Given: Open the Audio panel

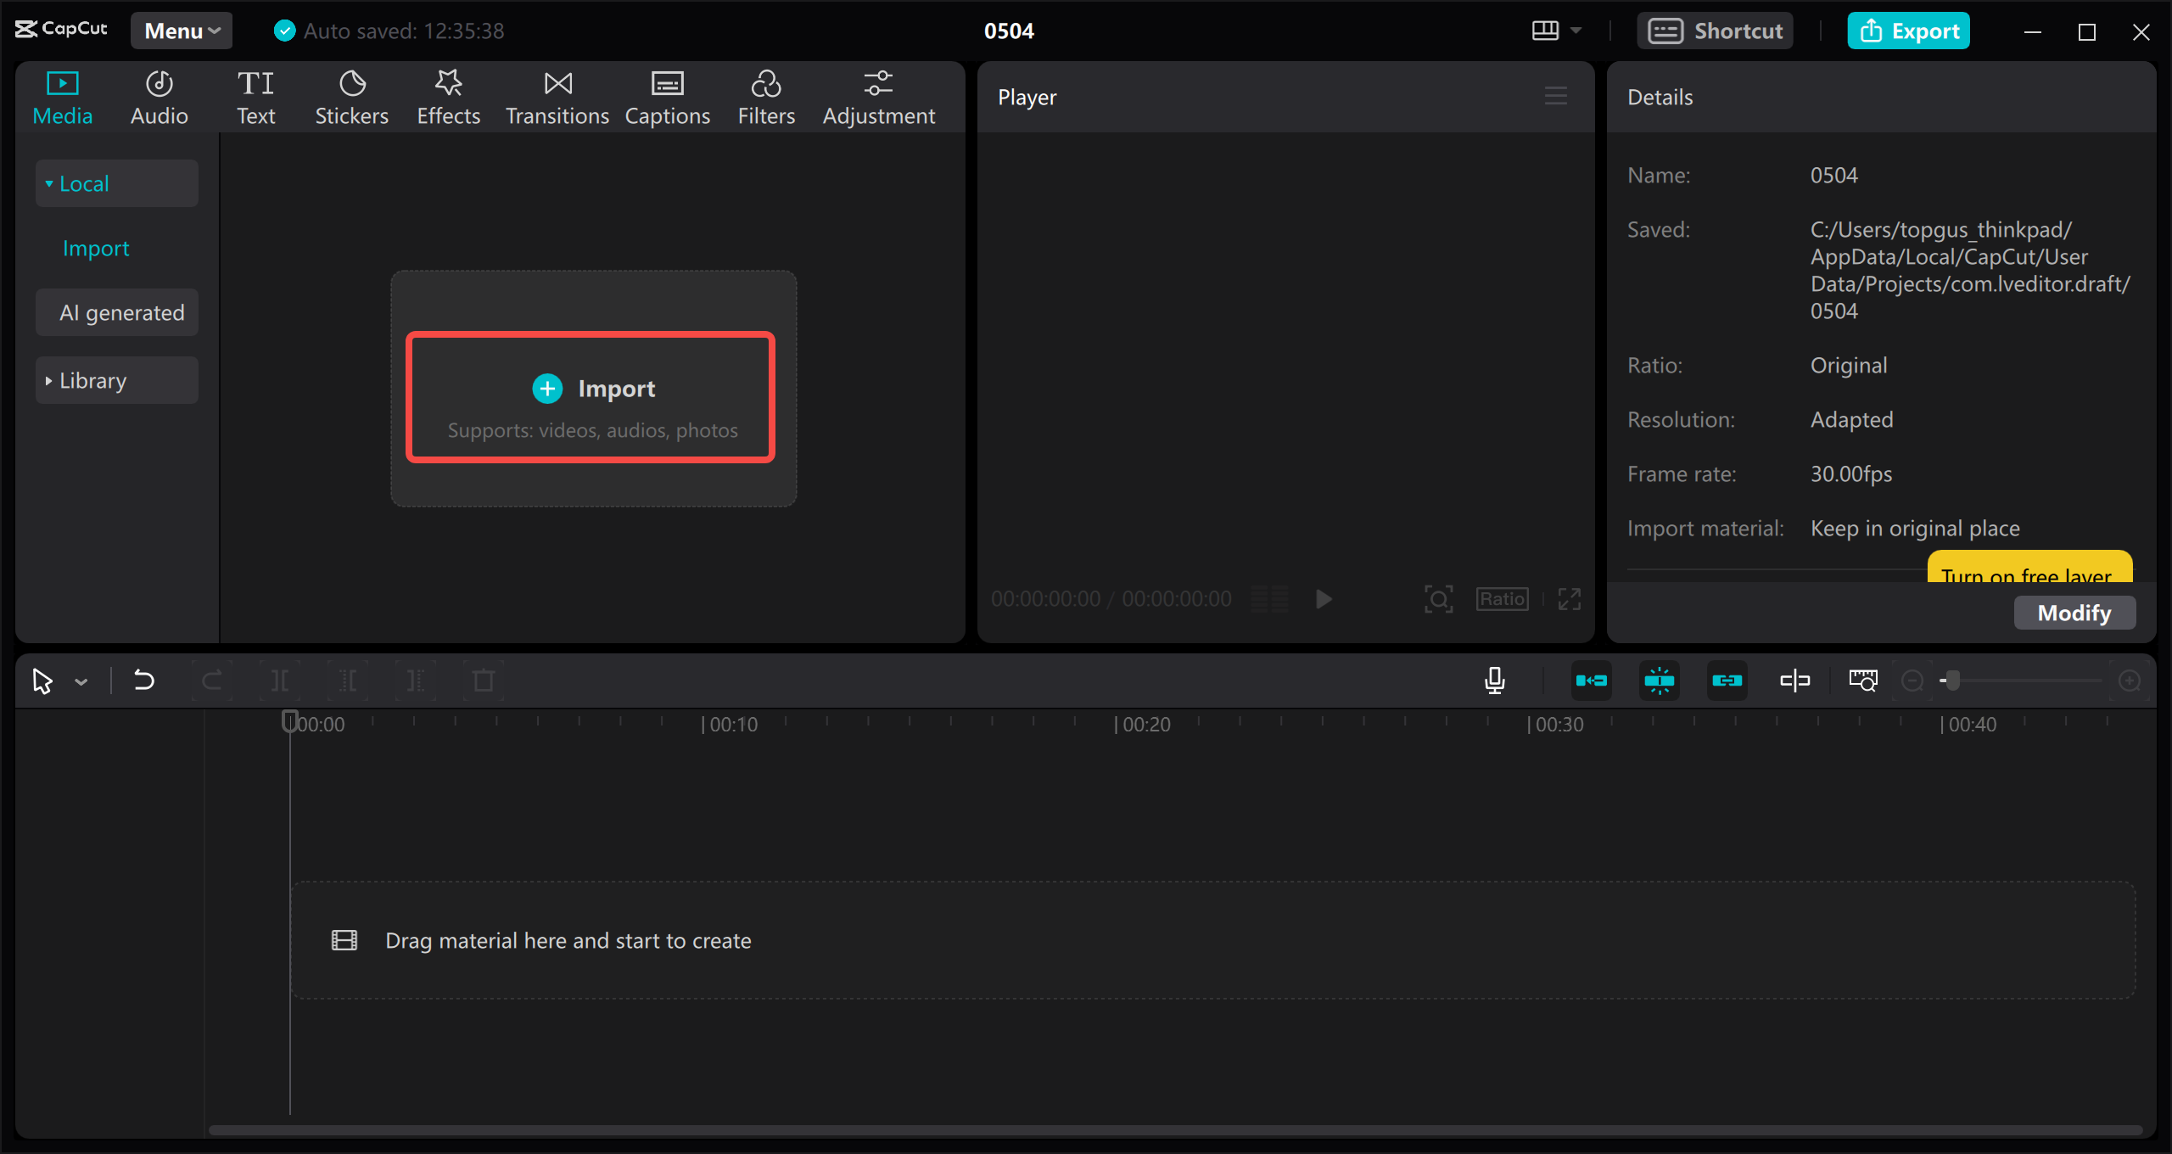Looking at the screenshot, I should [159, 95].
